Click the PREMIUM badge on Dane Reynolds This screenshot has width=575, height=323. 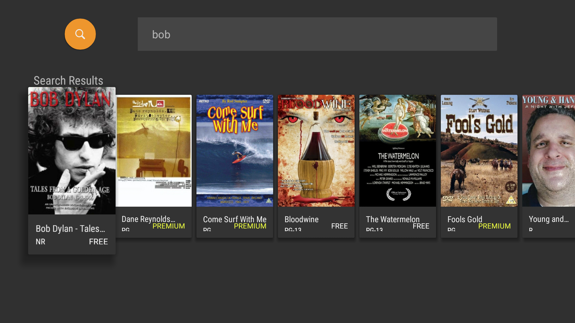[x=168, y=226]
